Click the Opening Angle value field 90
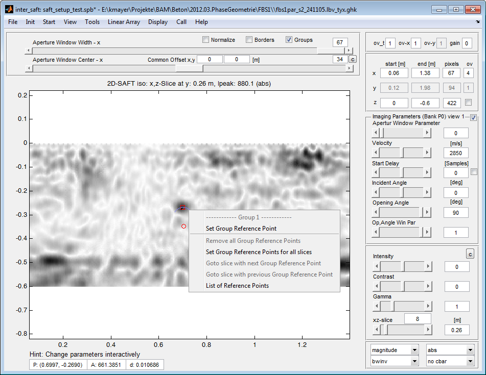This screenshot has width=486, height=375. (x=456, y=213)
